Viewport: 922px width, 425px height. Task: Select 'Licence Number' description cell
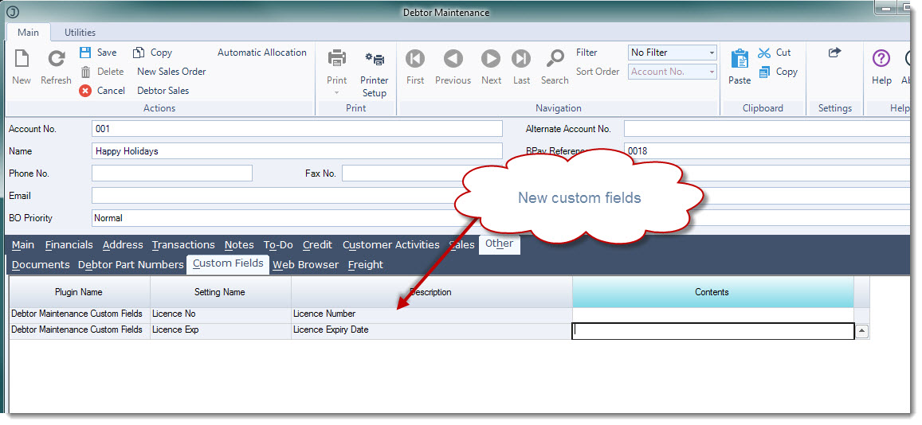click(x=432, y=314)
